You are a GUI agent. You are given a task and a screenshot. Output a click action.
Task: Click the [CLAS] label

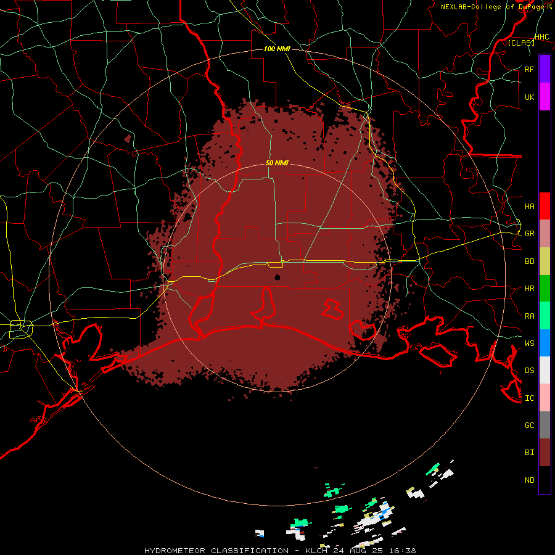point(521,43)
